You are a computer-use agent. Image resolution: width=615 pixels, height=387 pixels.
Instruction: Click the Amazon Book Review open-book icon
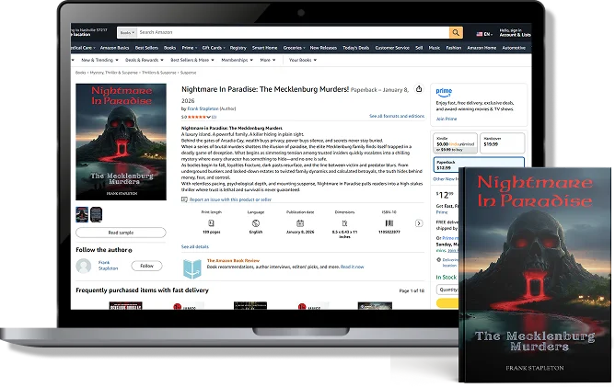(x=192, y=269)
